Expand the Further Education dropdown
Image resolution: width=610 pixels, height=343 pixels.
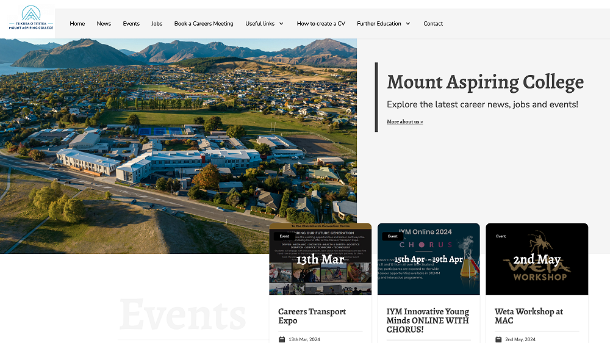(383, 24)
